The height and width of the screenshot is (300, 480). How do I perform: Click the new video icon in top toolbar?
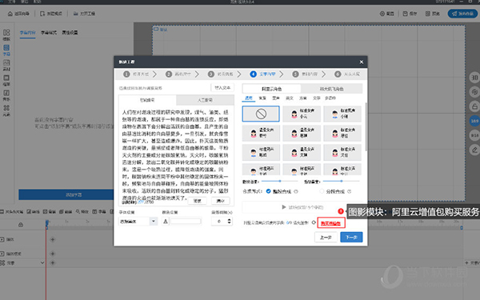pyautogui.click(x=42, y=14)
